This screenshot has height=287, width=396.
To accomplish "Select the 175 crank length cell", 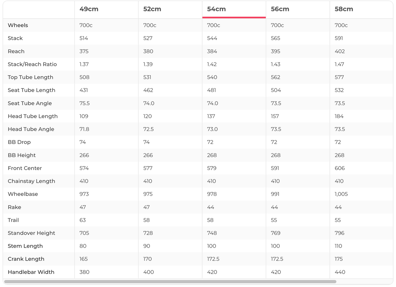I will [x=339, y=259].
